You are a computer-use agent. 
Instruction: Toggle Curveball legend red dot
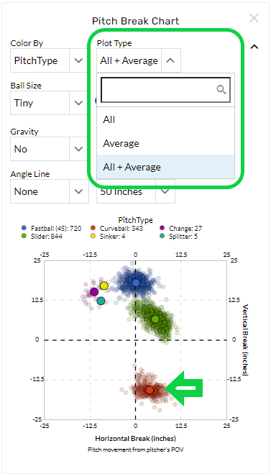(x=93, y=228)
